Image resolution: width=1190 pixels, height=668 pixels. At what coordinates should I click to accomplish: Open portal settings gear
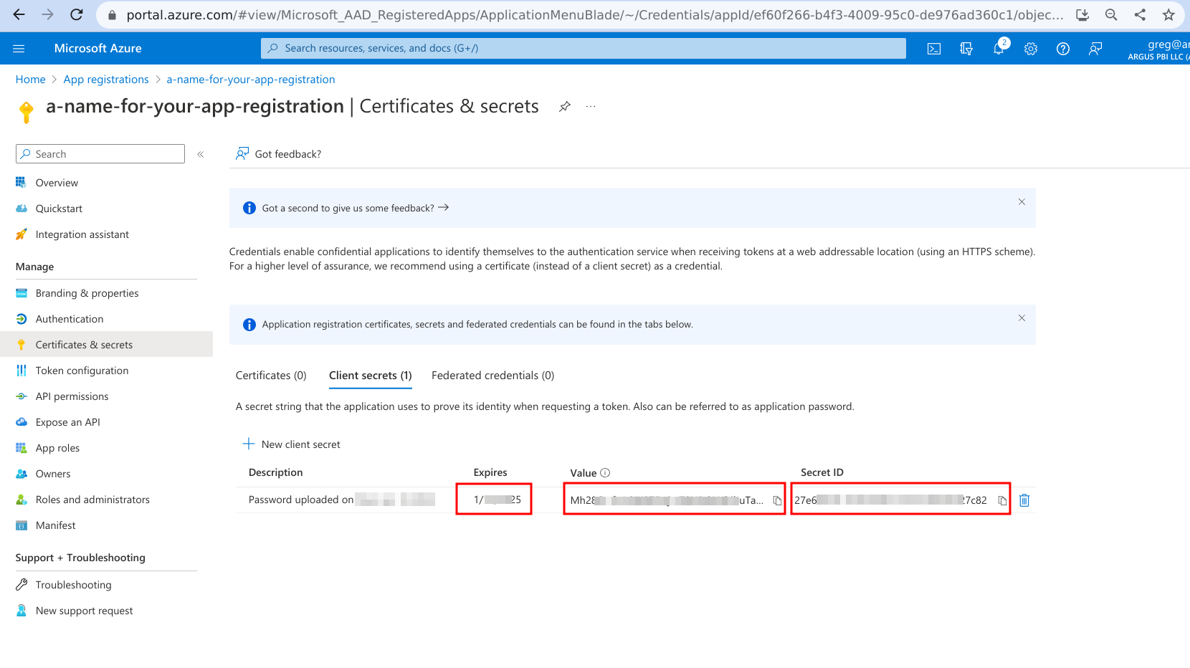click(1031, 49)
